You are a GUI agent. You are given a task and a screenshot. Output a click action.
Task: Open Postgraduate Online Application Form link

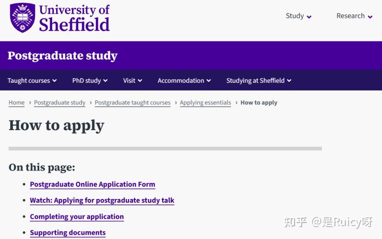tap(93, 184)
